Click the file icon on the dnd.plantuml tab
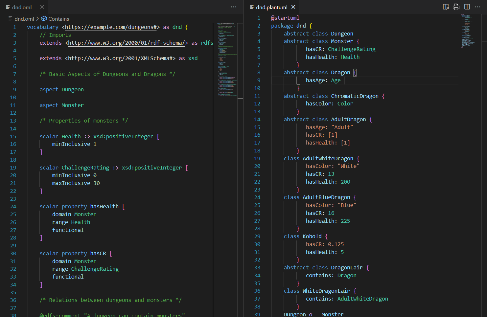This screenshot has height=317, width=487. point(252,7)
